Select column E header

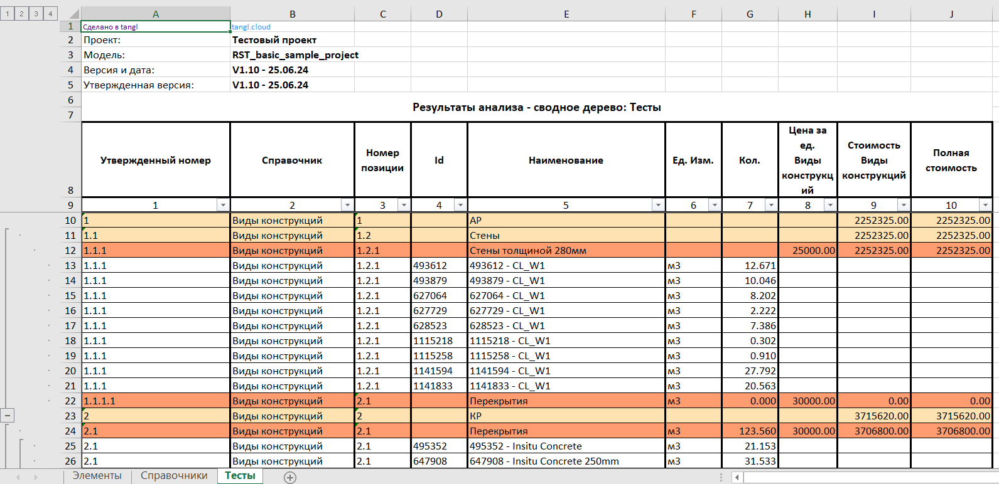tap(566, 14)
